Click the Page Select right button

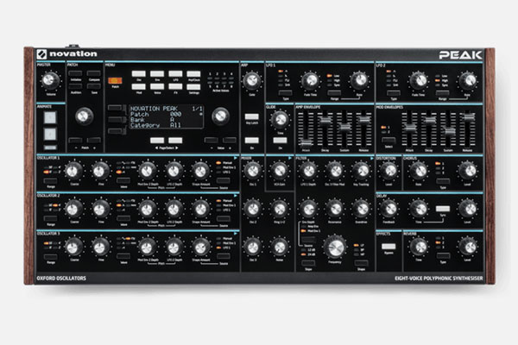coord(175,141)
